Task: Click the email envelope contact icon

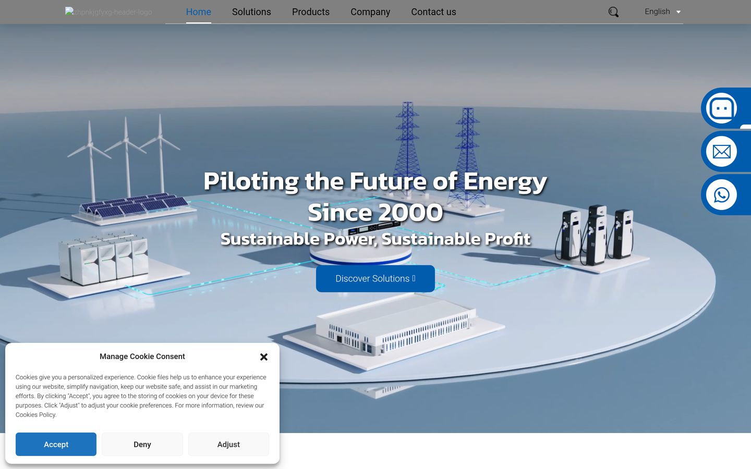Action: pos(722,152)
